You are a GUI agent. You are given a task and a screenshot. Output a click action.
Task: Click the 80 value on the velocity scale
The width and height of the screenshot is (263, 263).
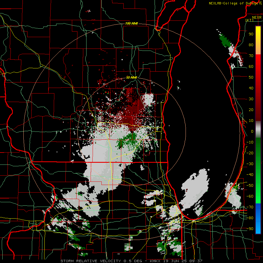[x=251, y=45]
